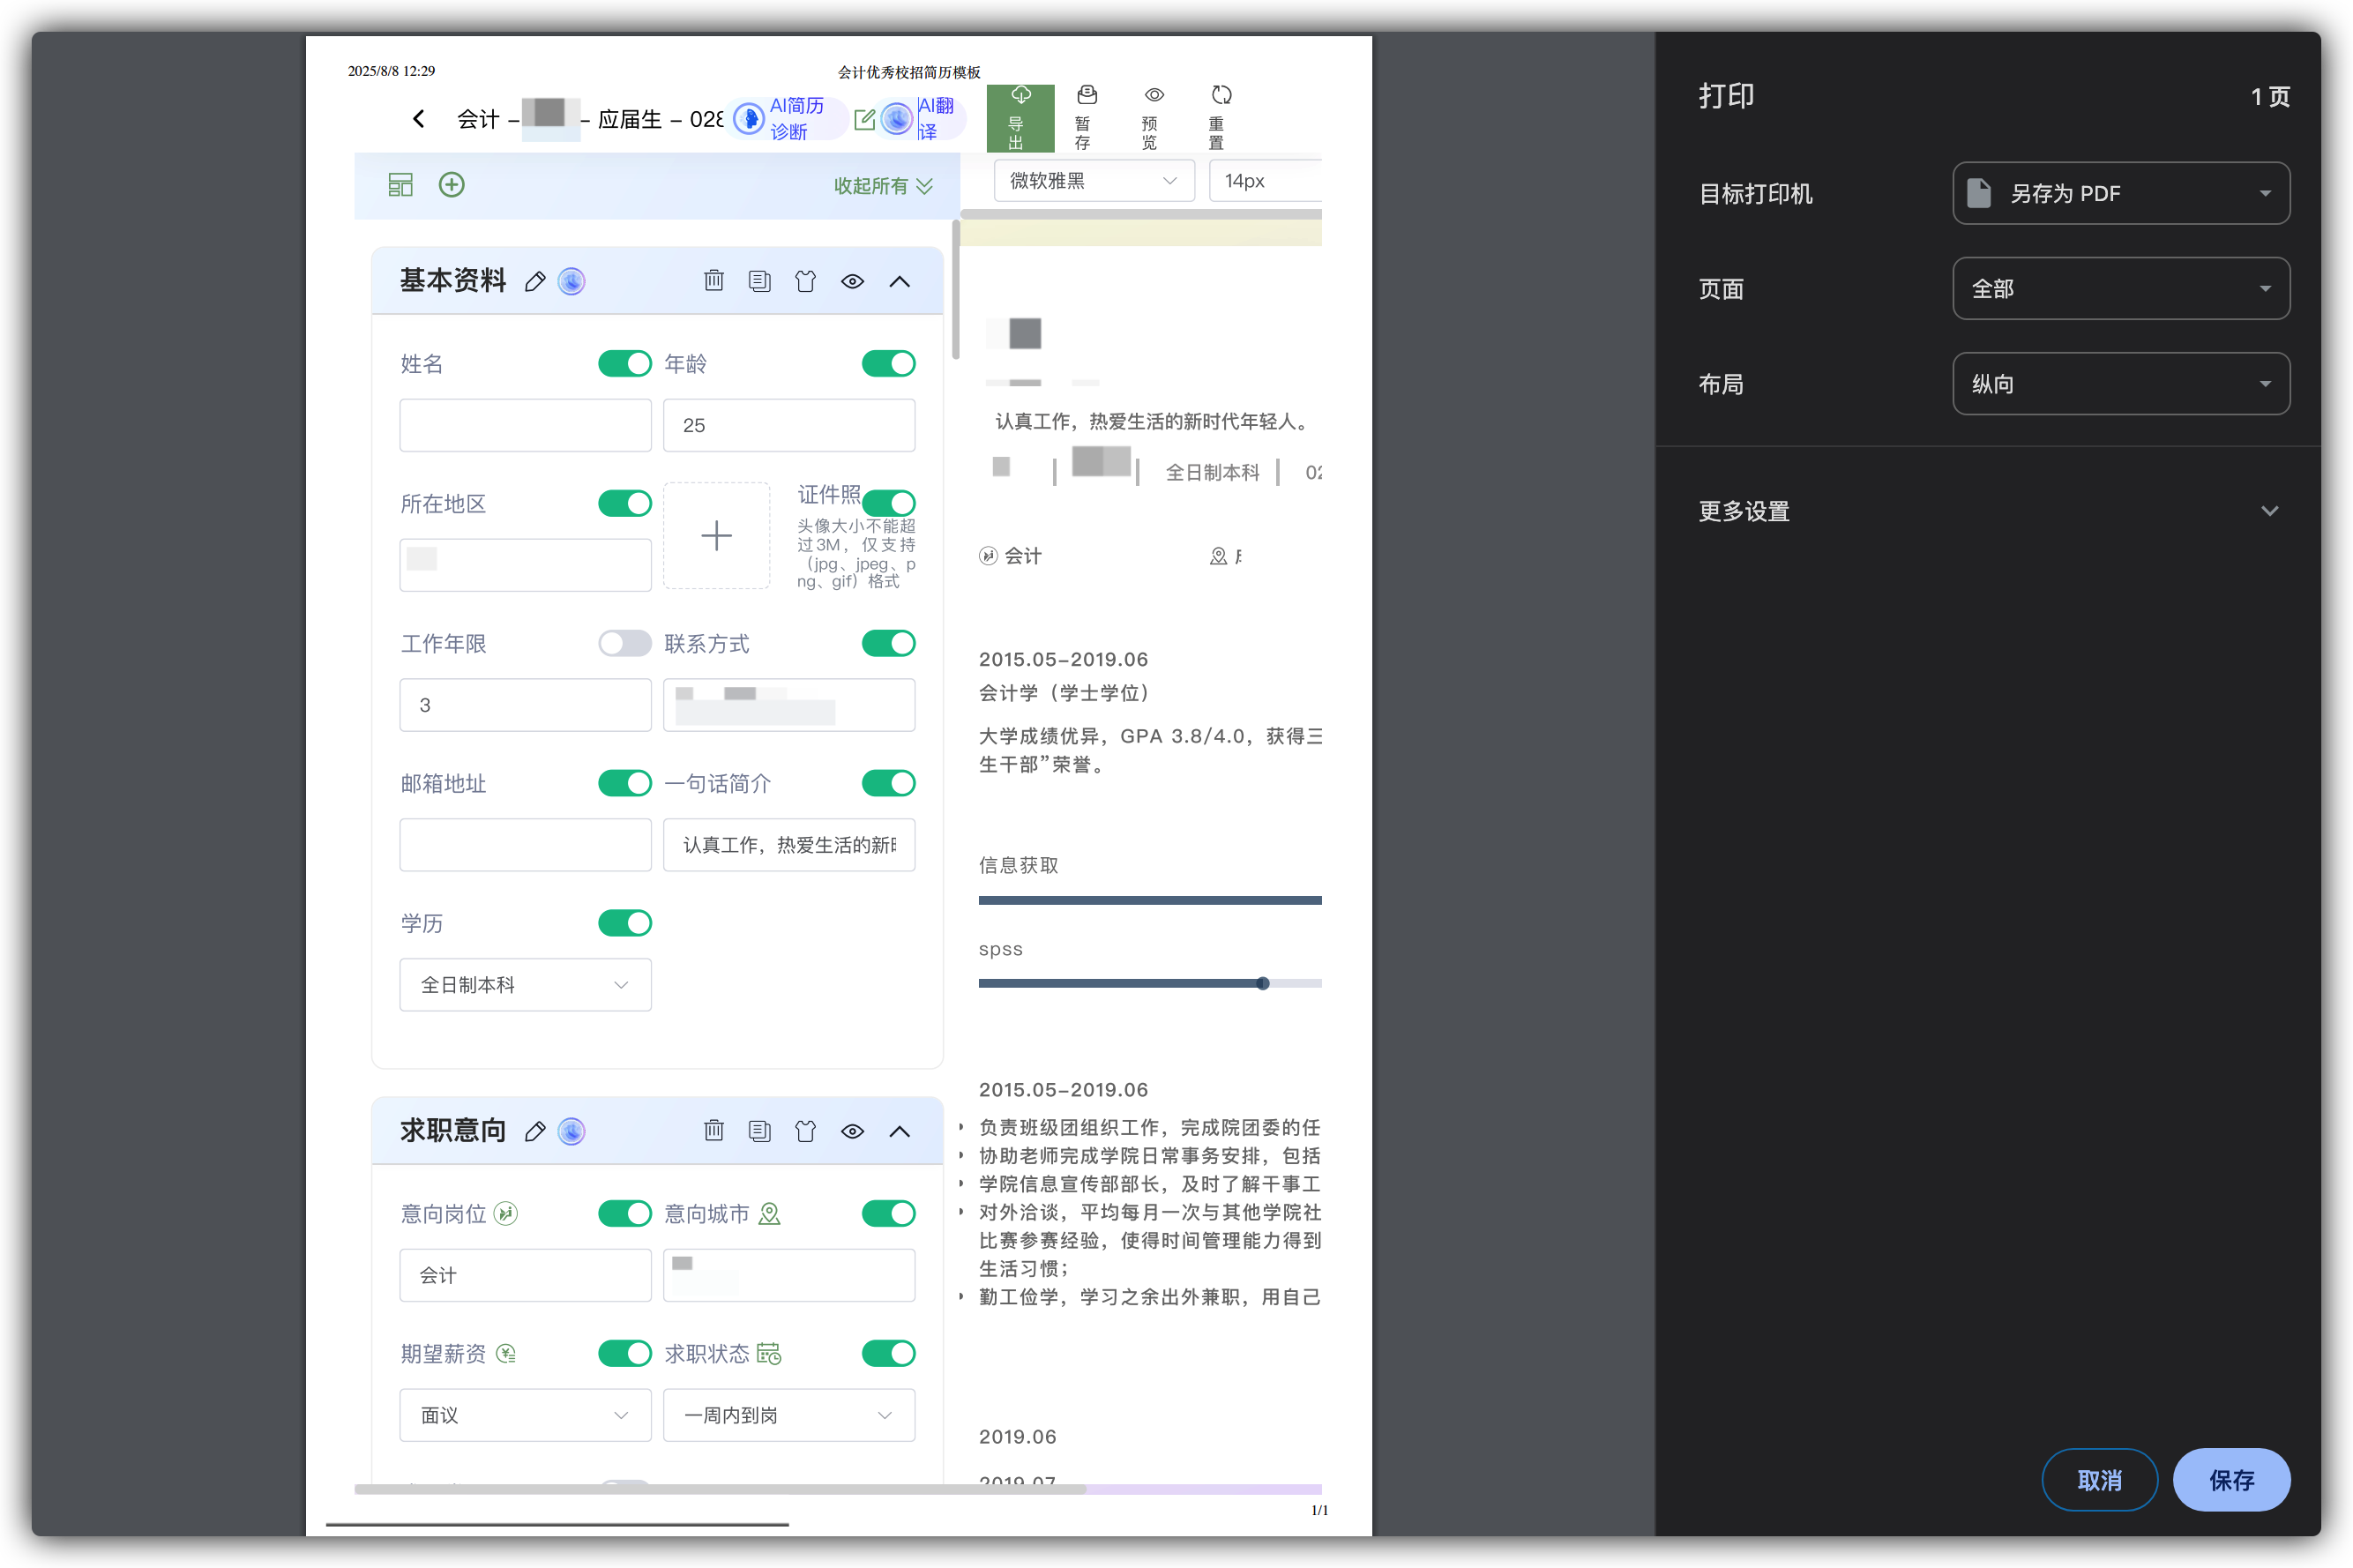This screenshot has width=2353, height=1568.
Task: Open the 目标打印机 destination dropdown
Action: pos(2120,193)
